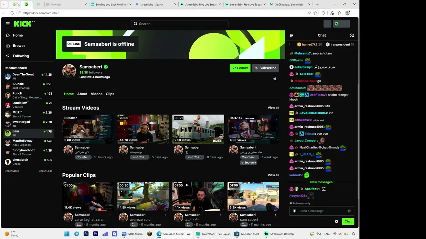
Task: Open DeenTheGreat recommended channel
Action: (x=29, y=76)
